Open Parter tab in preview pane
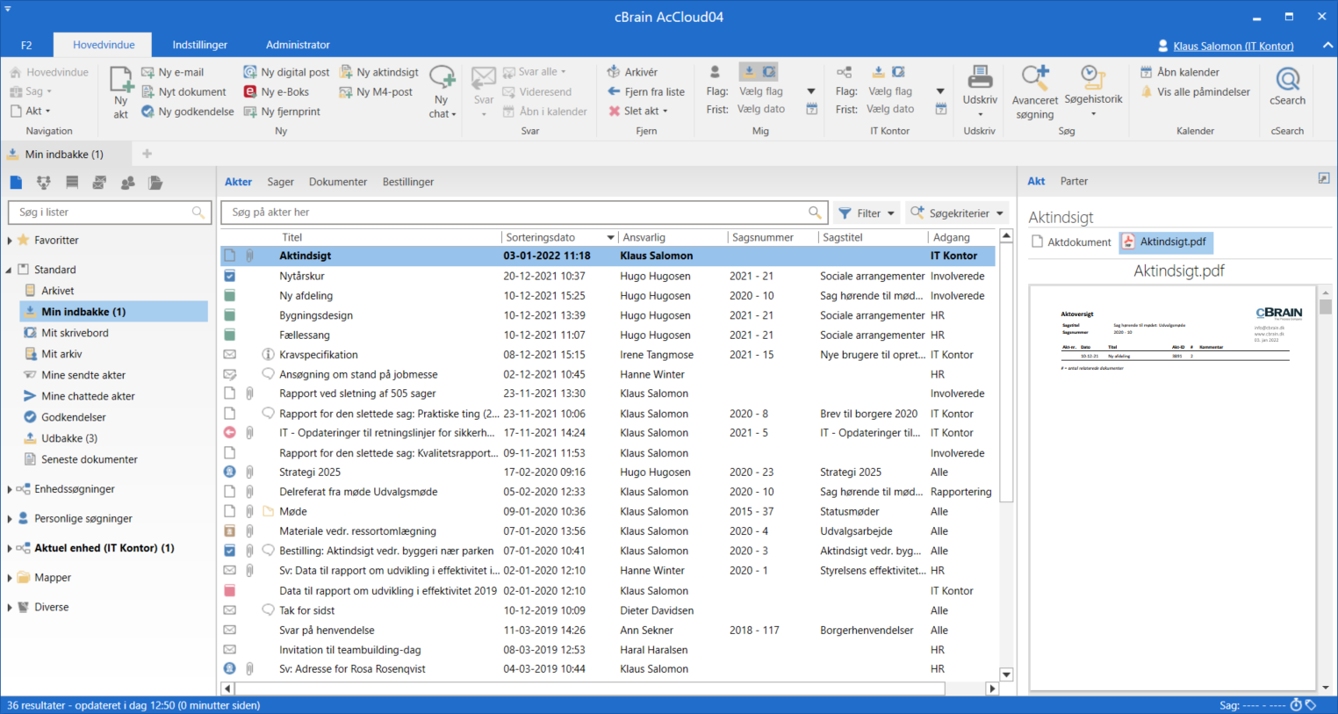The image size is (1338, 714). point(1074,181)
